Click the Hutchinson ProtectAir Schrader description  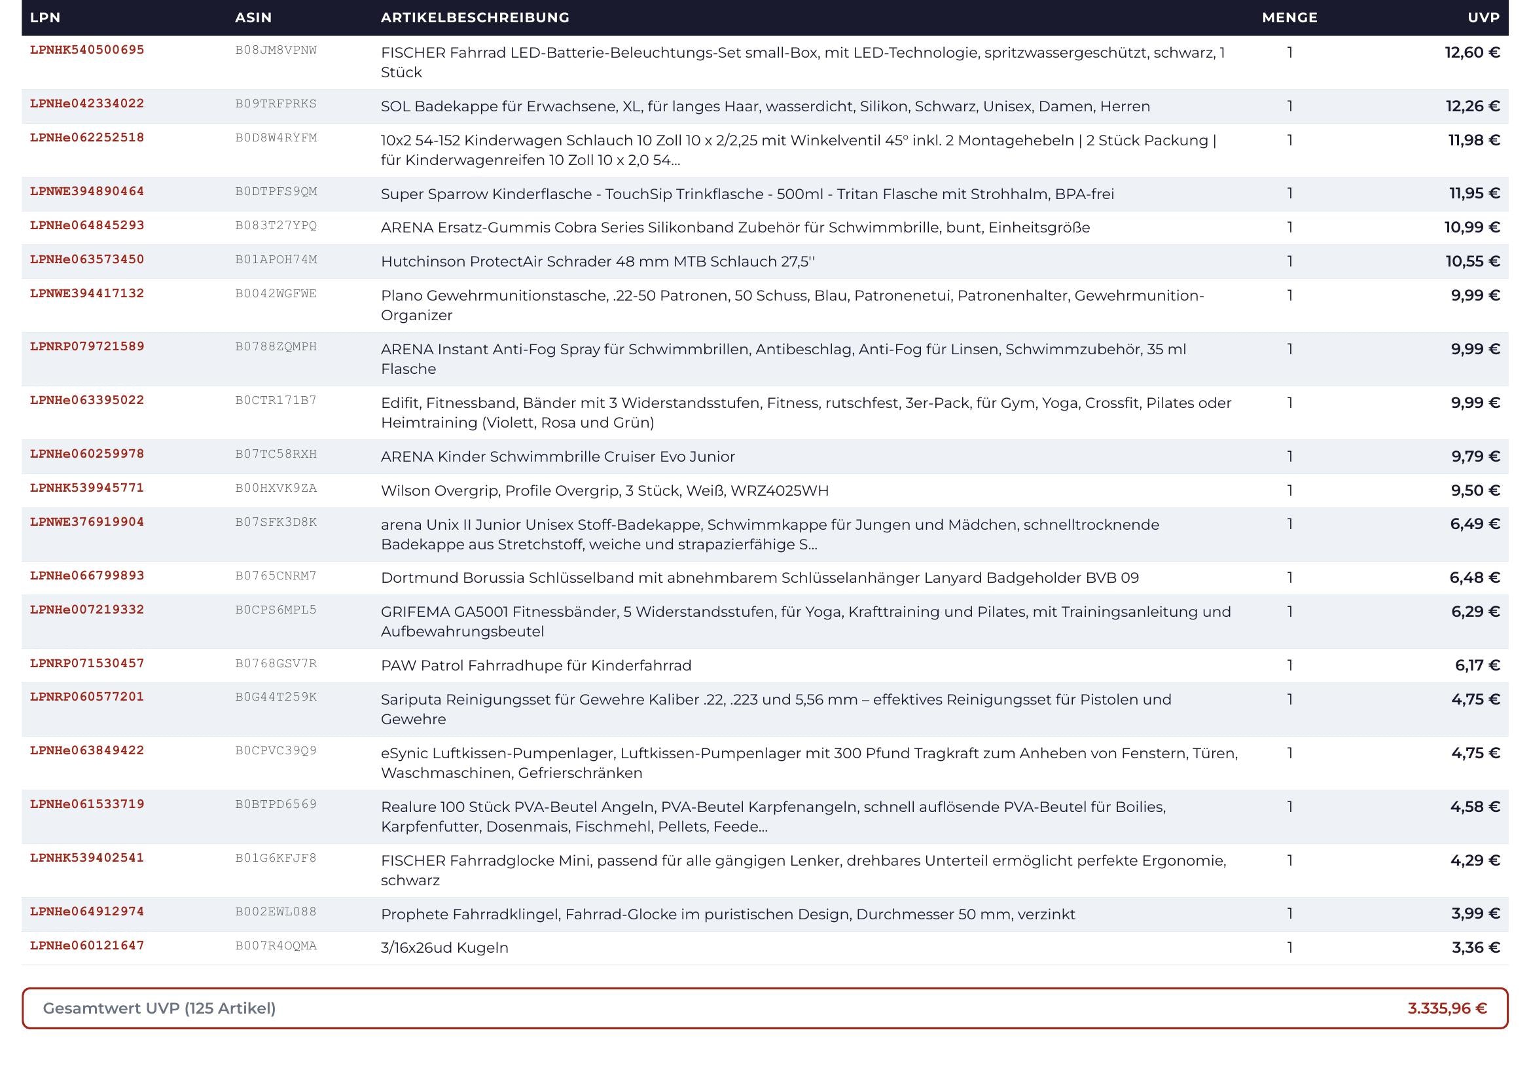[598, 262]
